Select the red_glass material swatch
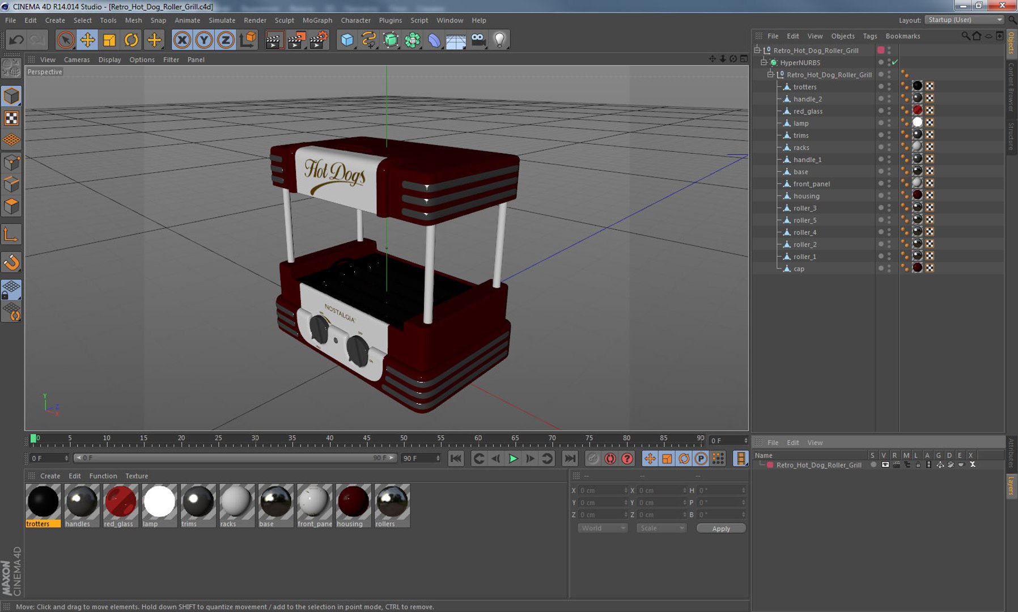This screenshot has height=612, width=1018. pos(120,505)
